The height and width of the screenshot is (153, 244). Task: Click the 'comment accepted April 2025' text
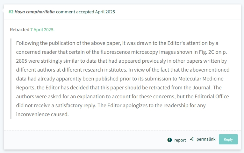click(85, 12)
